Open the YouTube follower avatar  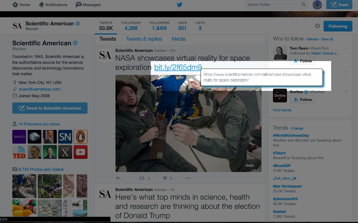click(x=81, y=152)
